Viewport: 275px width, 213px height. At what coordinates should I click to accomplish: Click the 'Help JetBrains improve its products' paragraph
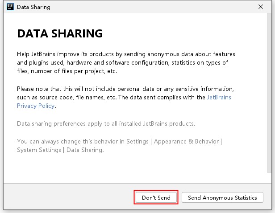[126, 62]
